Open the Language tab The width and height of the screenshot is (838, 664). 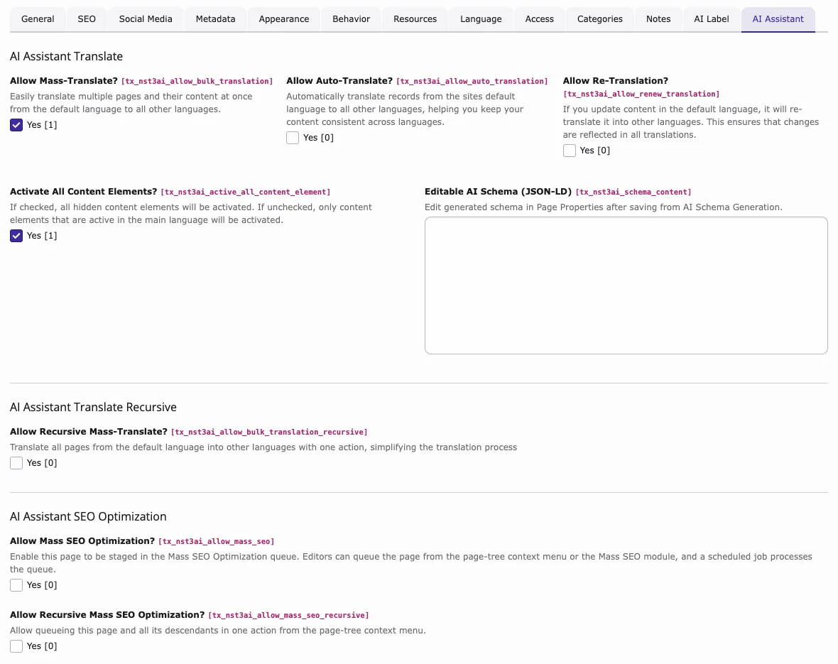click(481, 19)
